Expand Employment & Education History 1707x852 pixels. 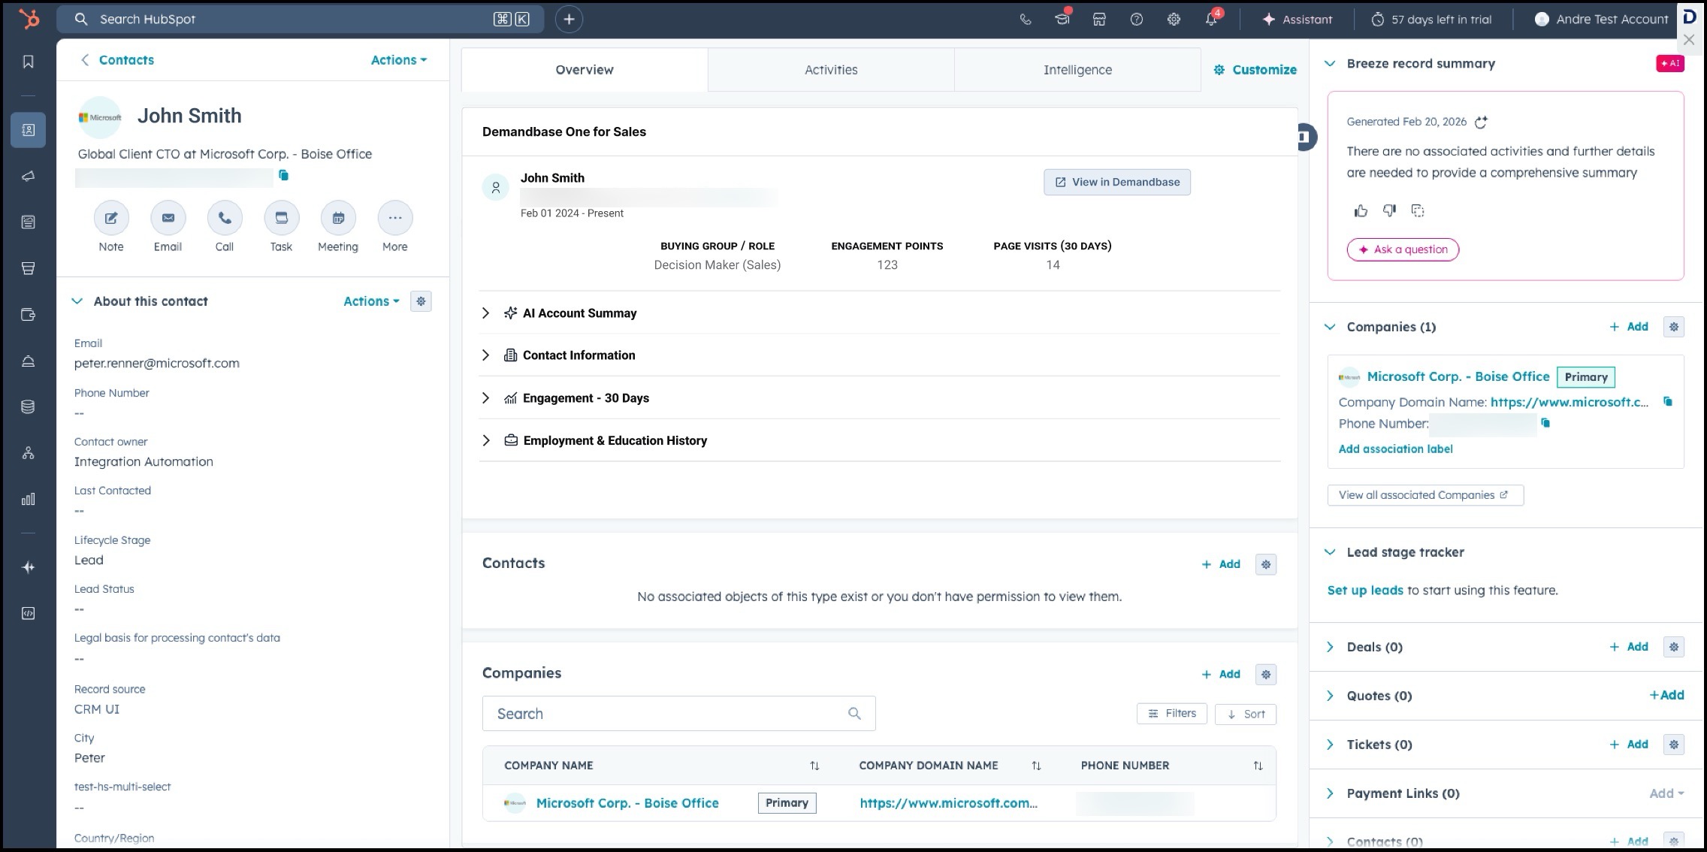485,440
